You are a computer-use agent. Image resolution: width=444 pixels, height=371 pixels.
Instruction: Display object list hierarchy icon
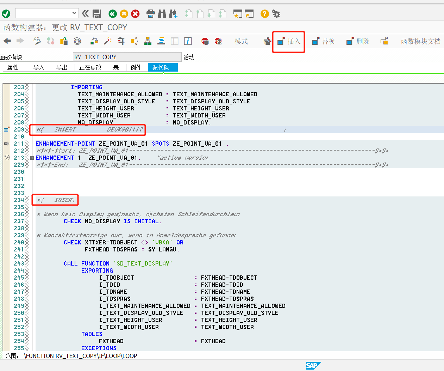click(x=148, y=41)
